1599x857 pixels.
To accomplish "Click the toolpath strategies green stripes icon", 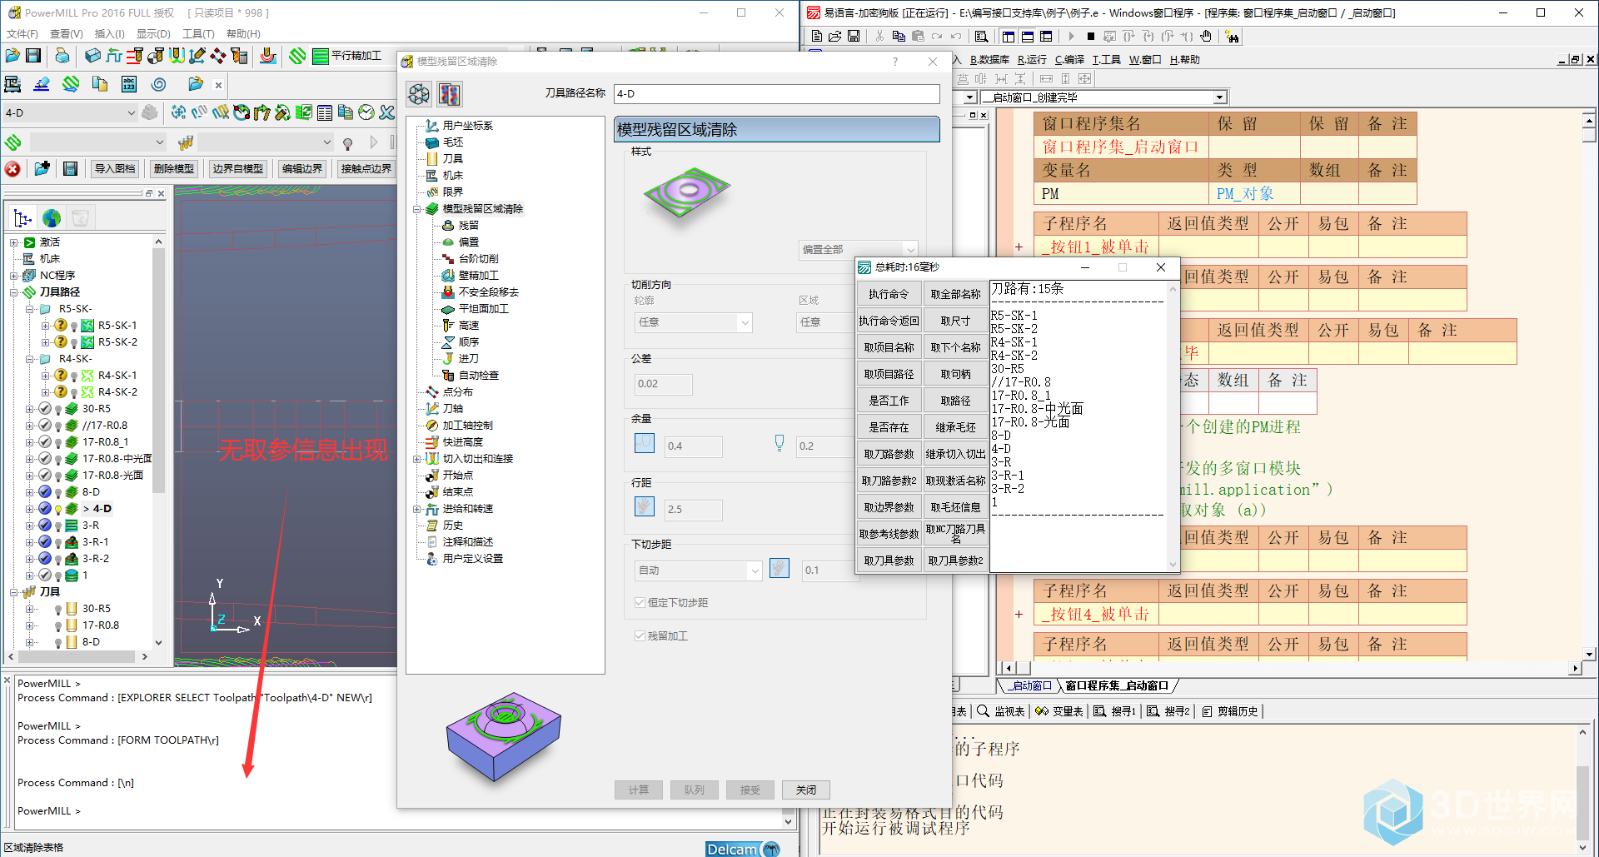I will 297,56.
